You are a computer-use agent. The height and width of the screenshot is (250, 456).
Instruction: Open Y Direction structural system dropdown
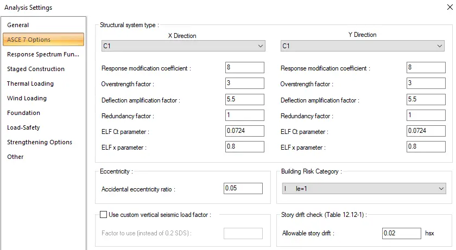click(x=363, y=46)
